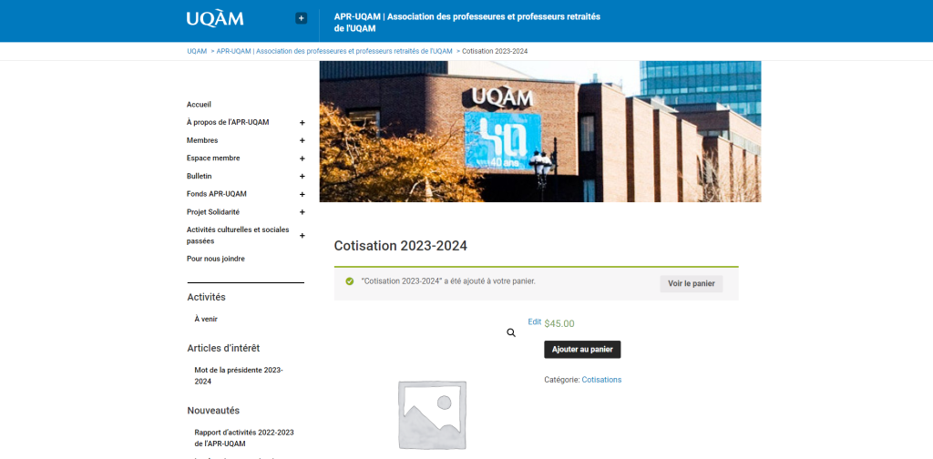933x459 pixels.
Task: Click the Articles d'intérêt sidebar heading
Action: coord(223,348)
